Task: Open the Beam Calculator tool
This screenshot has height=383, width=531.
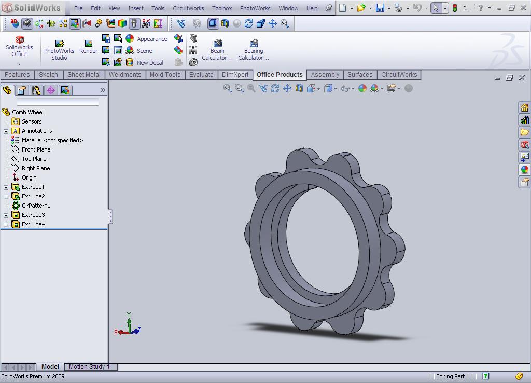Action: (217, 49)
